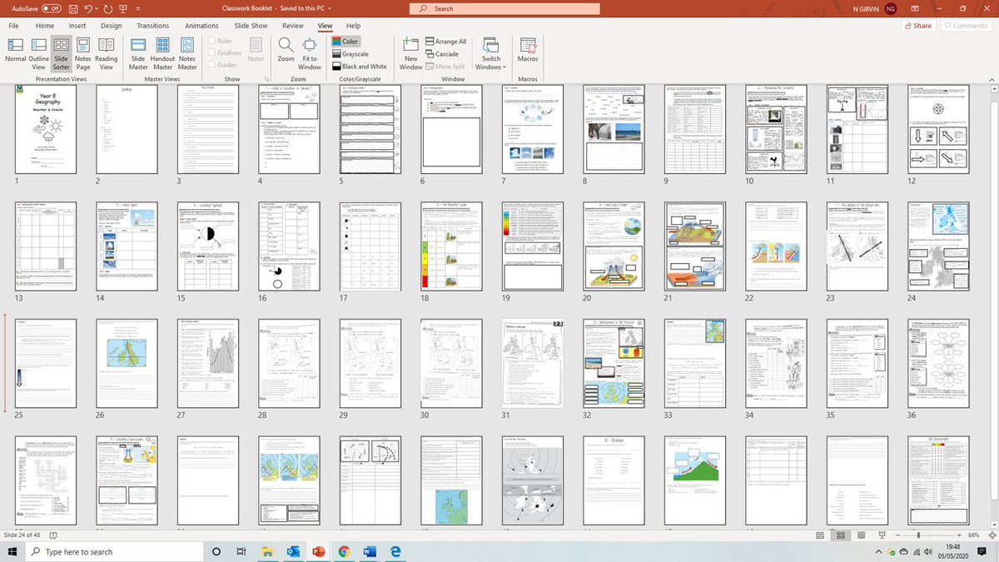999x562 pixels.
Task: Click the status bar Normal view button
Action: point(819,535)
